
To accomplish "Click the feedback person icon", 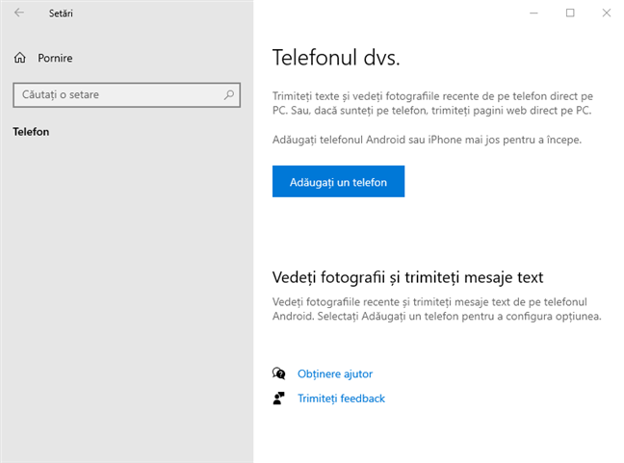I will pos(279,399).
